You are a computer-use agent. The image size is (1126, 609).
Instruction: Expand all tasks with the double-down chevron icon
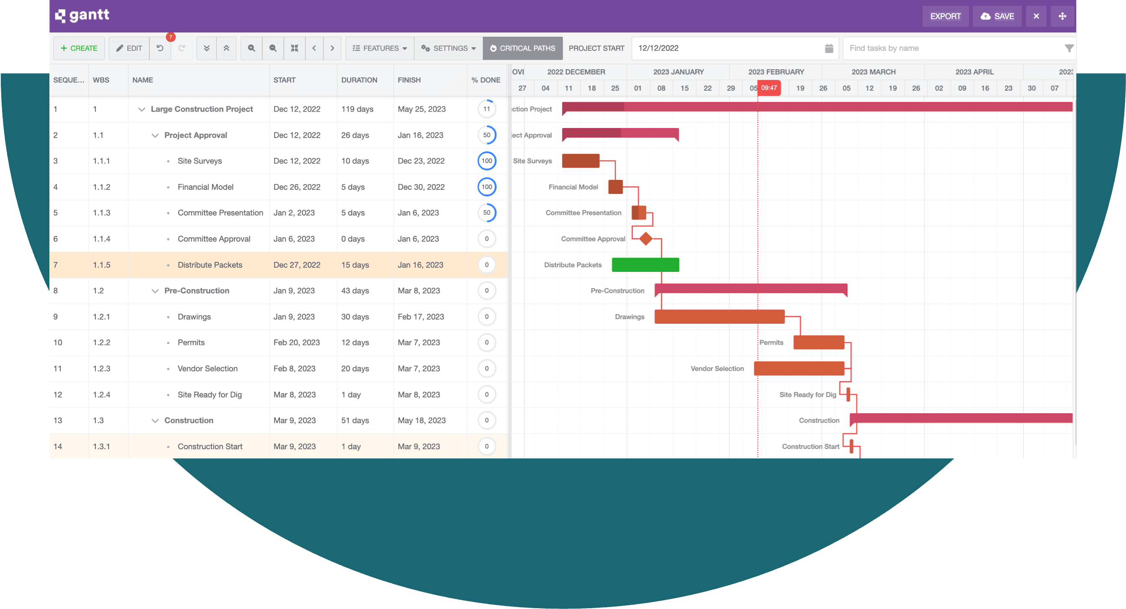tap(206, 48)
